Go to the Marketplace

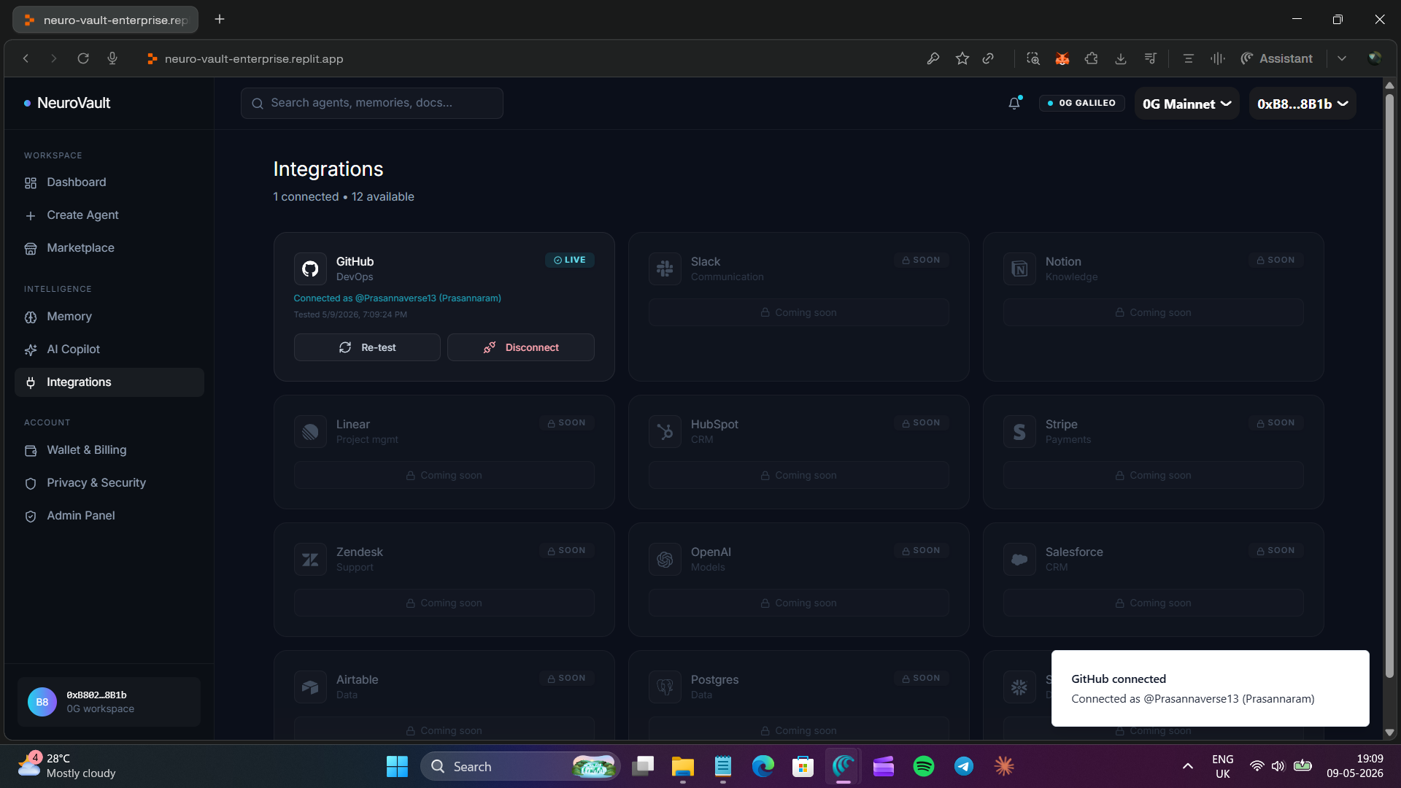(109, 248)
